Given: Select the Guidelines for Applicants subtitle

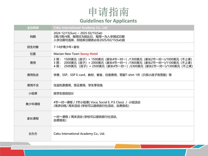Looking at the screenshot, I should click(x=108, y=21).
